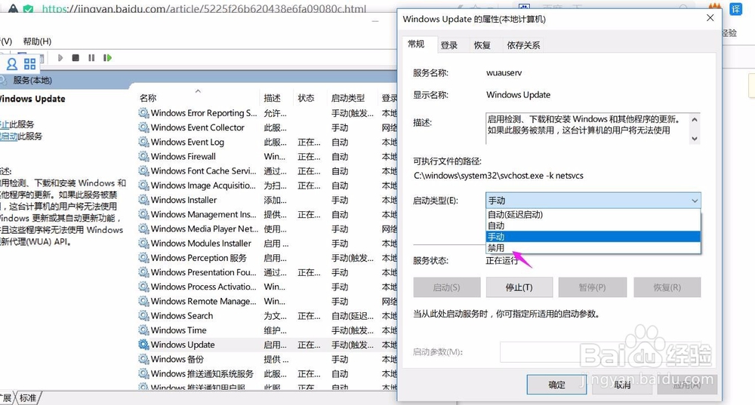Viewport: 755px width, 405px height.
Task: Switch to the 常规 tab
Action: pyautogui.click(x=417, y=44)
